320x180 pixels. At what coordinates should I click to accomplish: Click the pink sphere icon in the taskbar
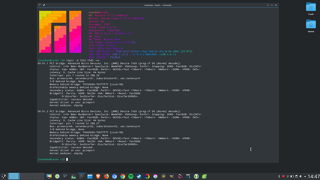pos(155,176)
